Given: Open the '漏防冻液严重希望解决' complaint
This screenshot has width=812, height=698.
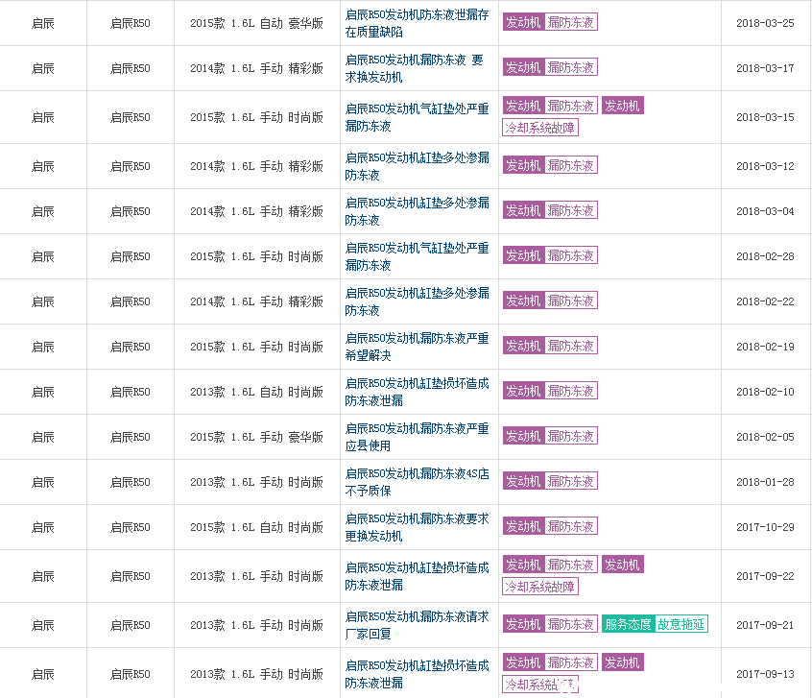Looking at the screenshot, I should [417, 347].
